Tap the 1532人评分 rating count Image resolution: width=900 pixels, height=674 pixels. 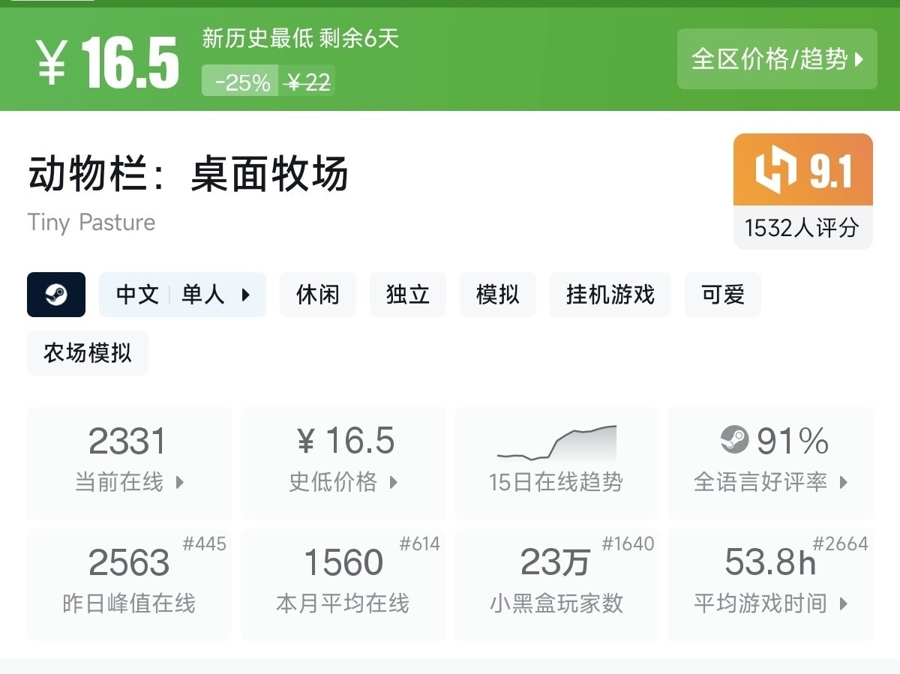(802, 227)
